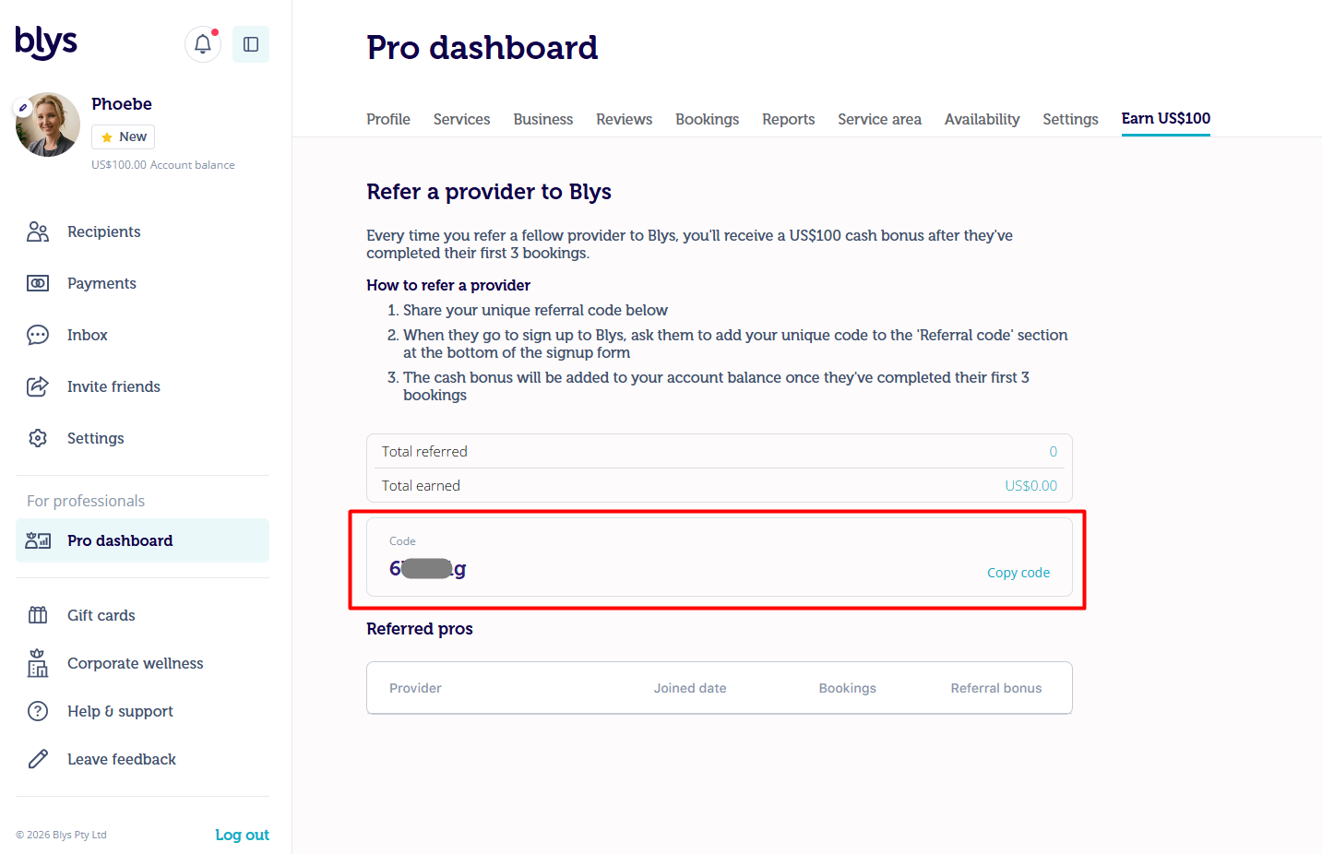
Task: Open sidebar Settings label
Action: pyautogui.click(x=96, y=438)
